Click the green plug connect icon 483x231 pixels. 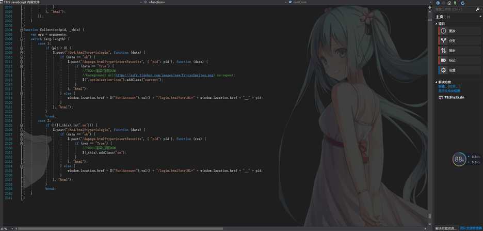455,3
